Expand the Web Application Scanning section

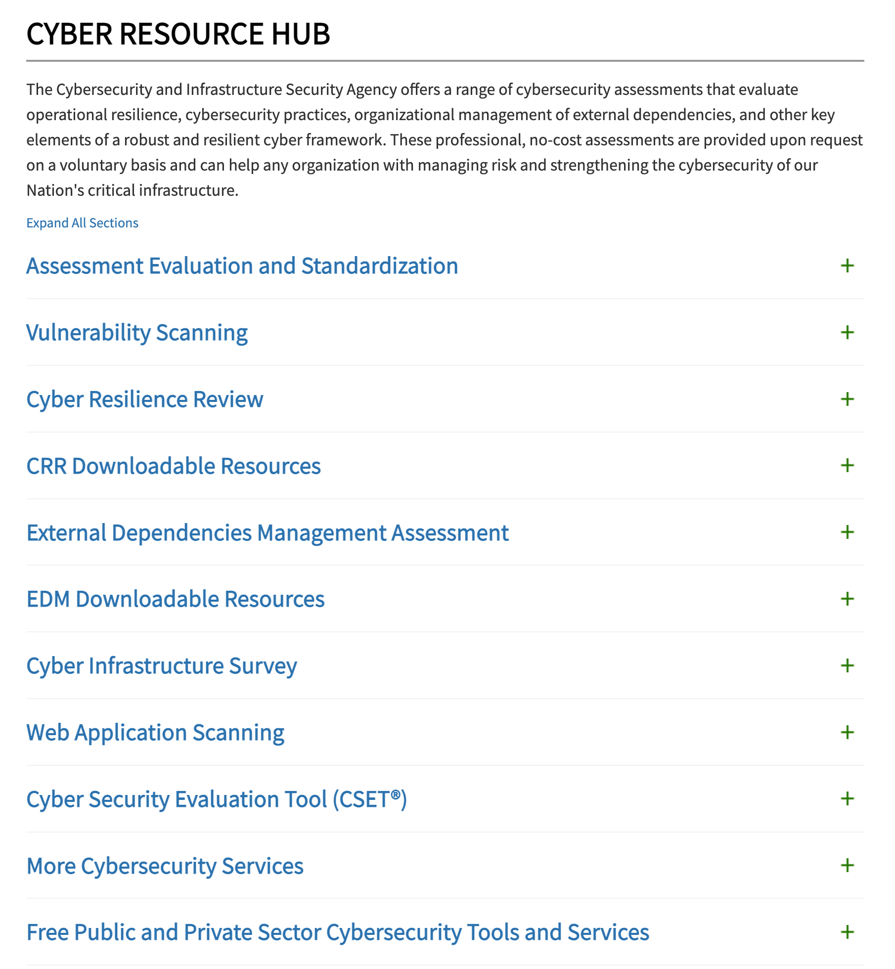847,733
